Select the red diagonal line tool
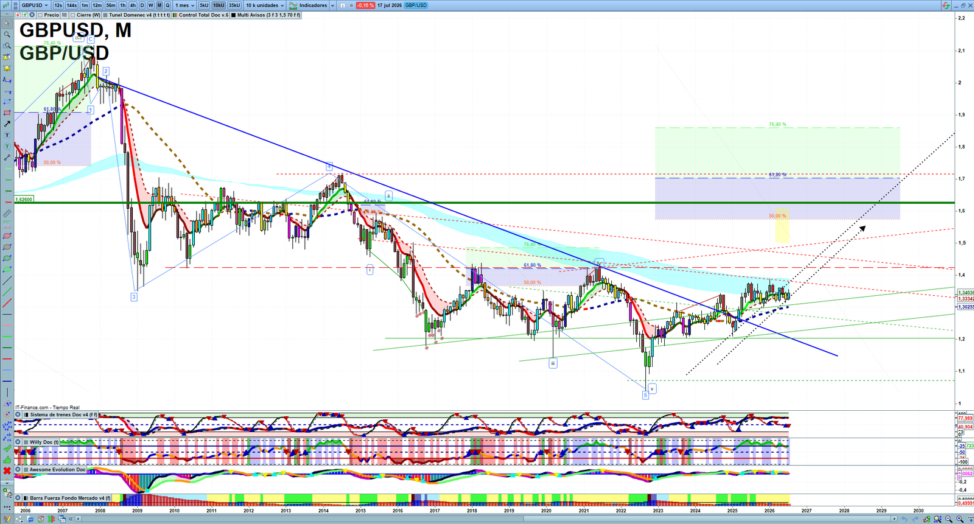The height and width of the screenshot is (524, 974). pos(7,302)
